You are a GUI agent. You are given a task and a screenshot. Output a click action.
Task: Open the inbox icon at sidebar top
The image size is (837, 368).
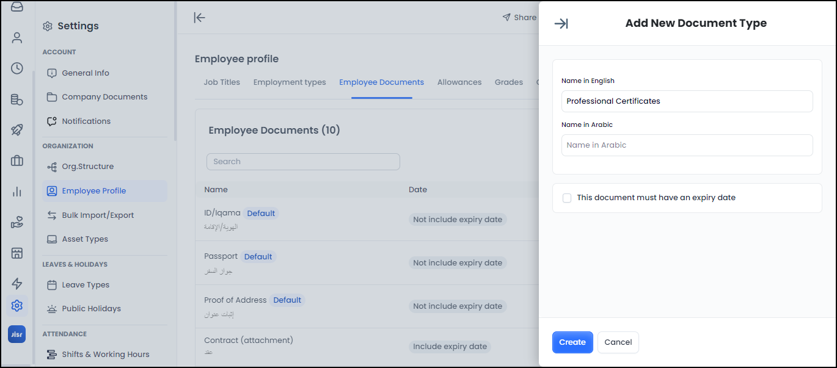tap(16, 8)
